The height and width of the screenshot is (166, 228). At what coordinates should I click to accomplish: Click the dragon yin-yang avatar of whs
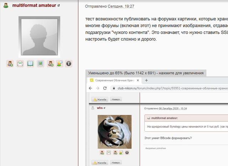click(x=115, y=132)
